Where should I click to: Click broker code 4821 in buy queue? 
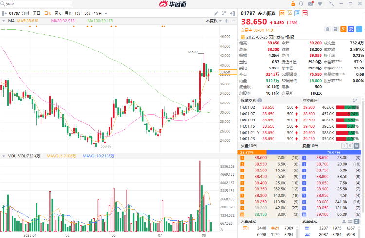coord(274,228)
